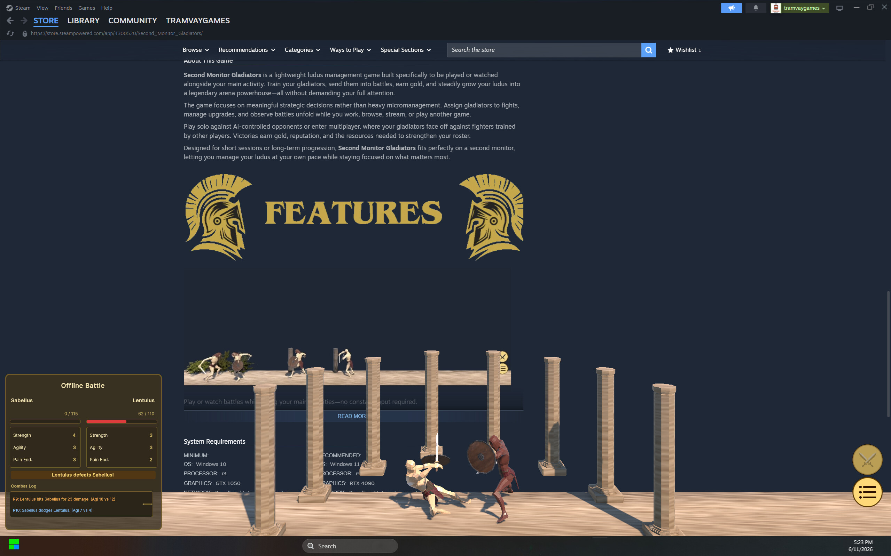
Task: Open the Steam menu
Action: point(23,8)
